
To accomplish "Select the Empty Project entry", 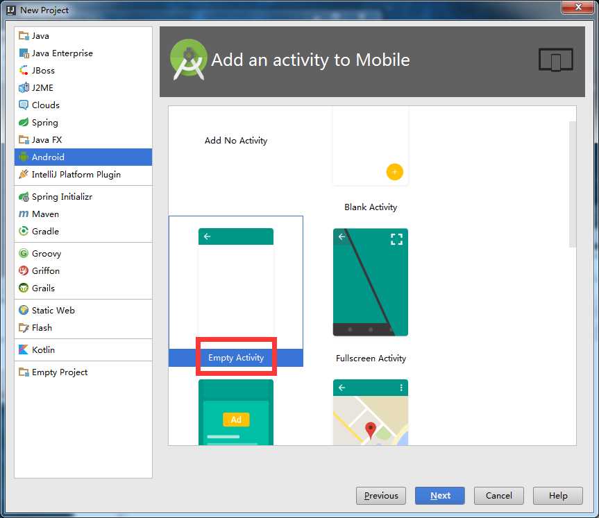I will pyautogui.click(x=83, y=372).
